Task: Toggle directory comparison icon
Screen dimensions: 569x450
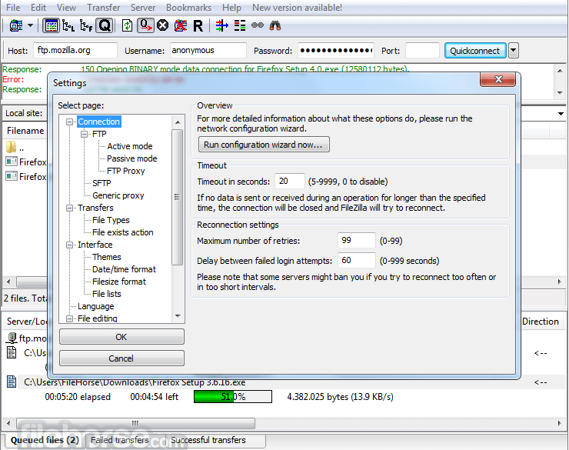Action: pyautogui.click(x=239, y=25)
